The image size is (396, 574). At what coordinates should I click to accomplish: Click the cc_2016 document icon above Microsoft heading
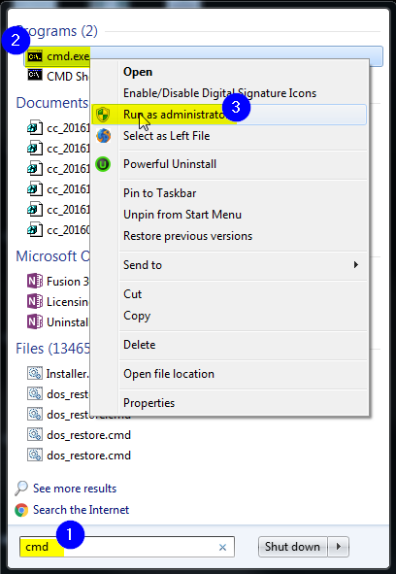click(35, 230)
